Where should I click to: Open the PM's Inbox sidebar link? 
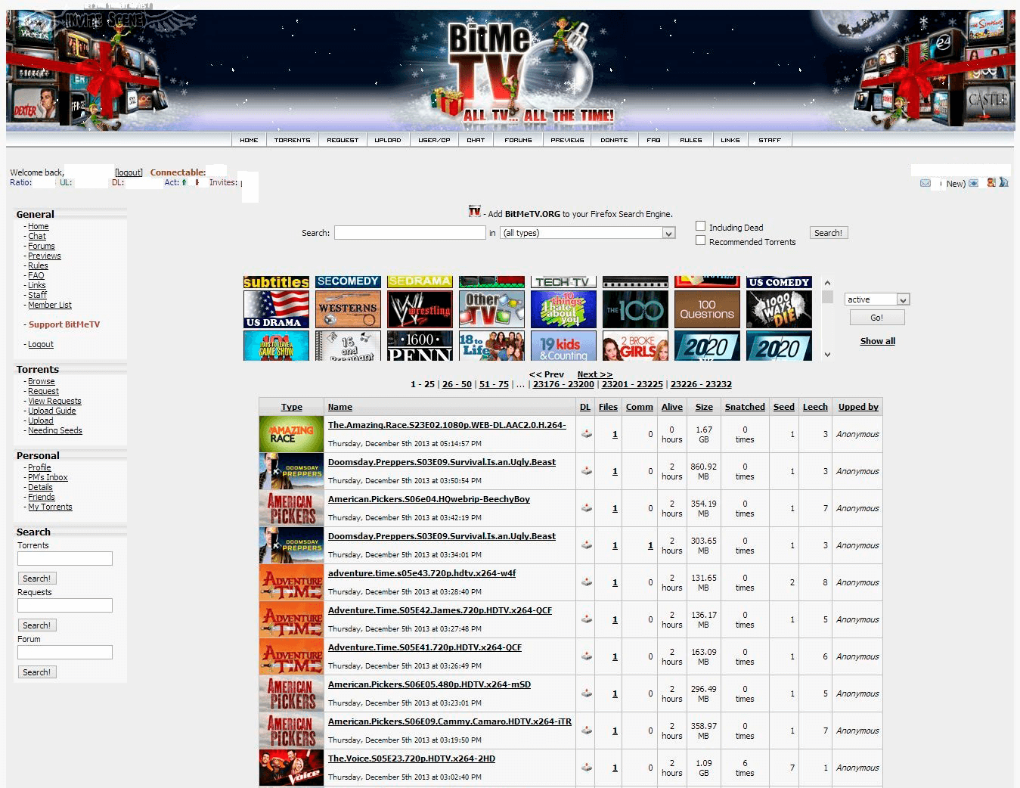pyautogui.click(x=48, y=477)
